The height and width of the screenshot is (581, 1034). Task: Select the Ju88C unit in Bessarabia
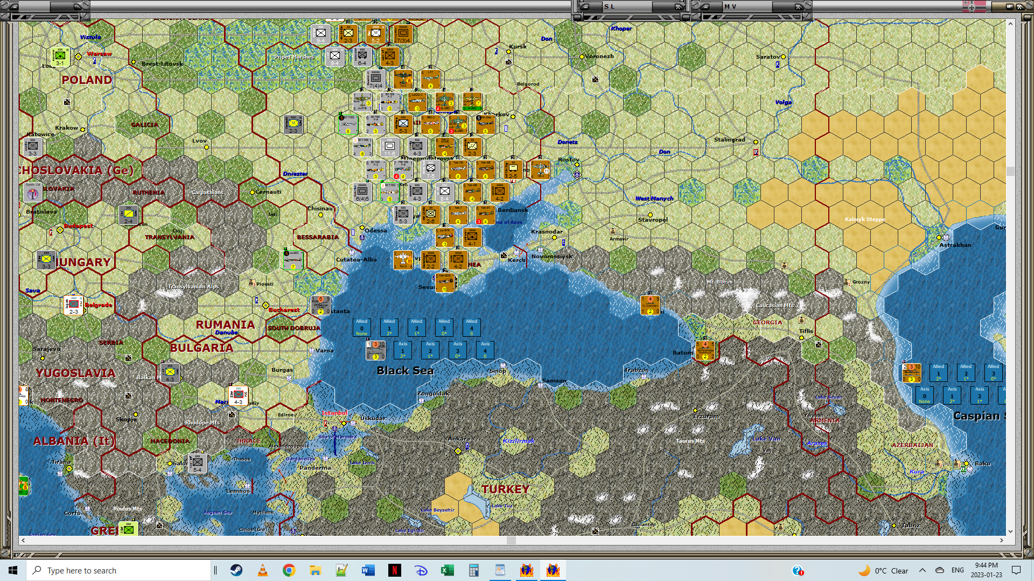pos(294,260)
